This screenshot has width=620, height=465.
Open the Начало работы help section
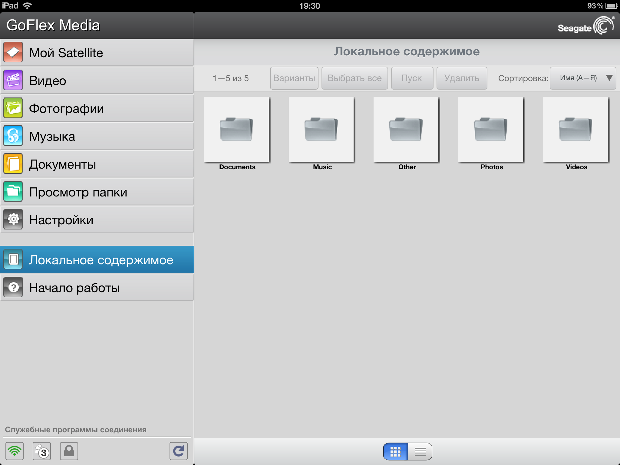[98, 288]
